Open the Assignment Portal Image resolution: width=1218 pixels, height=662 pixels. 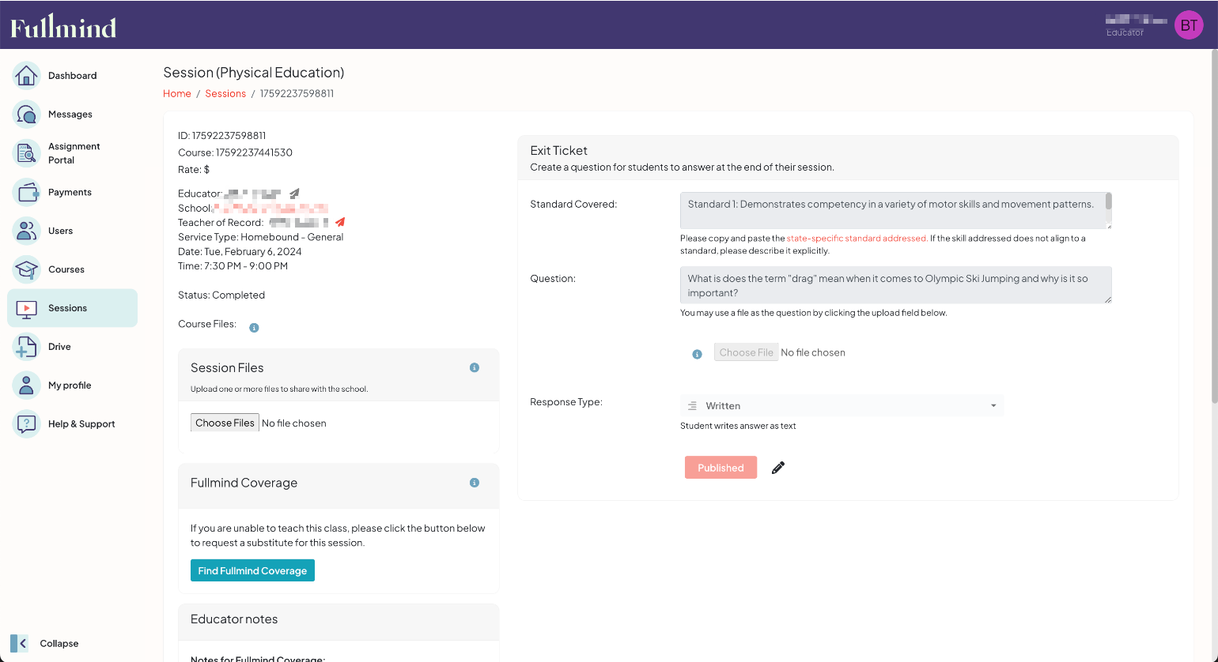[74, 153]
